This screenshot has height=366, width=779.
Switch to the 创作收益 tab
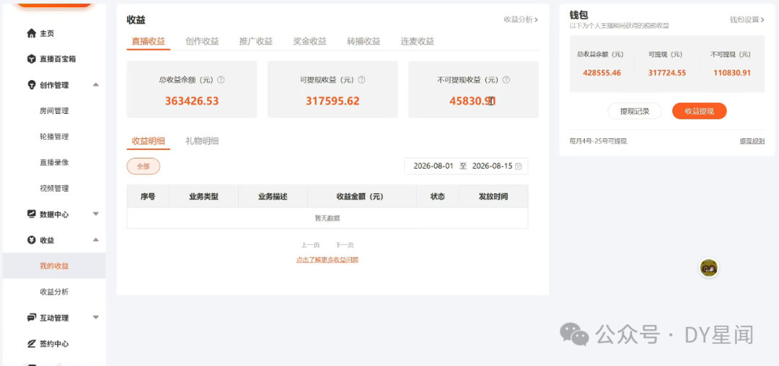(202, 41)
